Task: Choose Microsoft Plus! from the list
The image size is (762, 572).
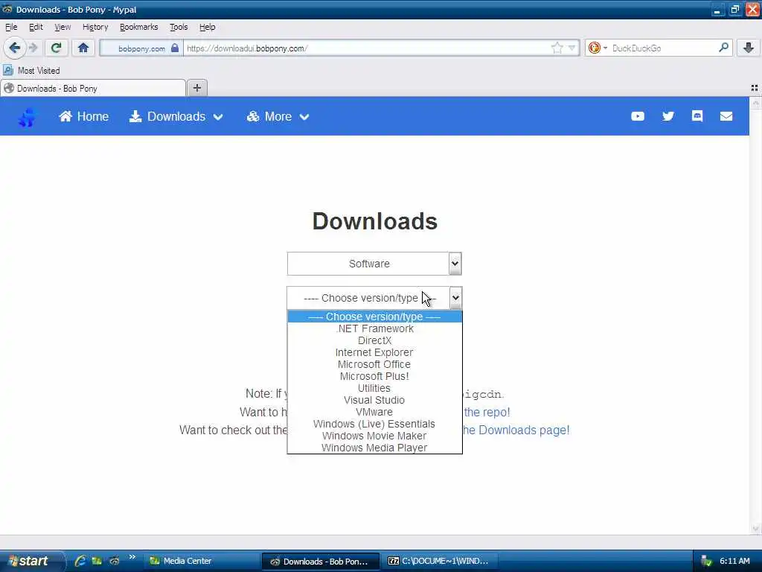Action: coord(374,376)
